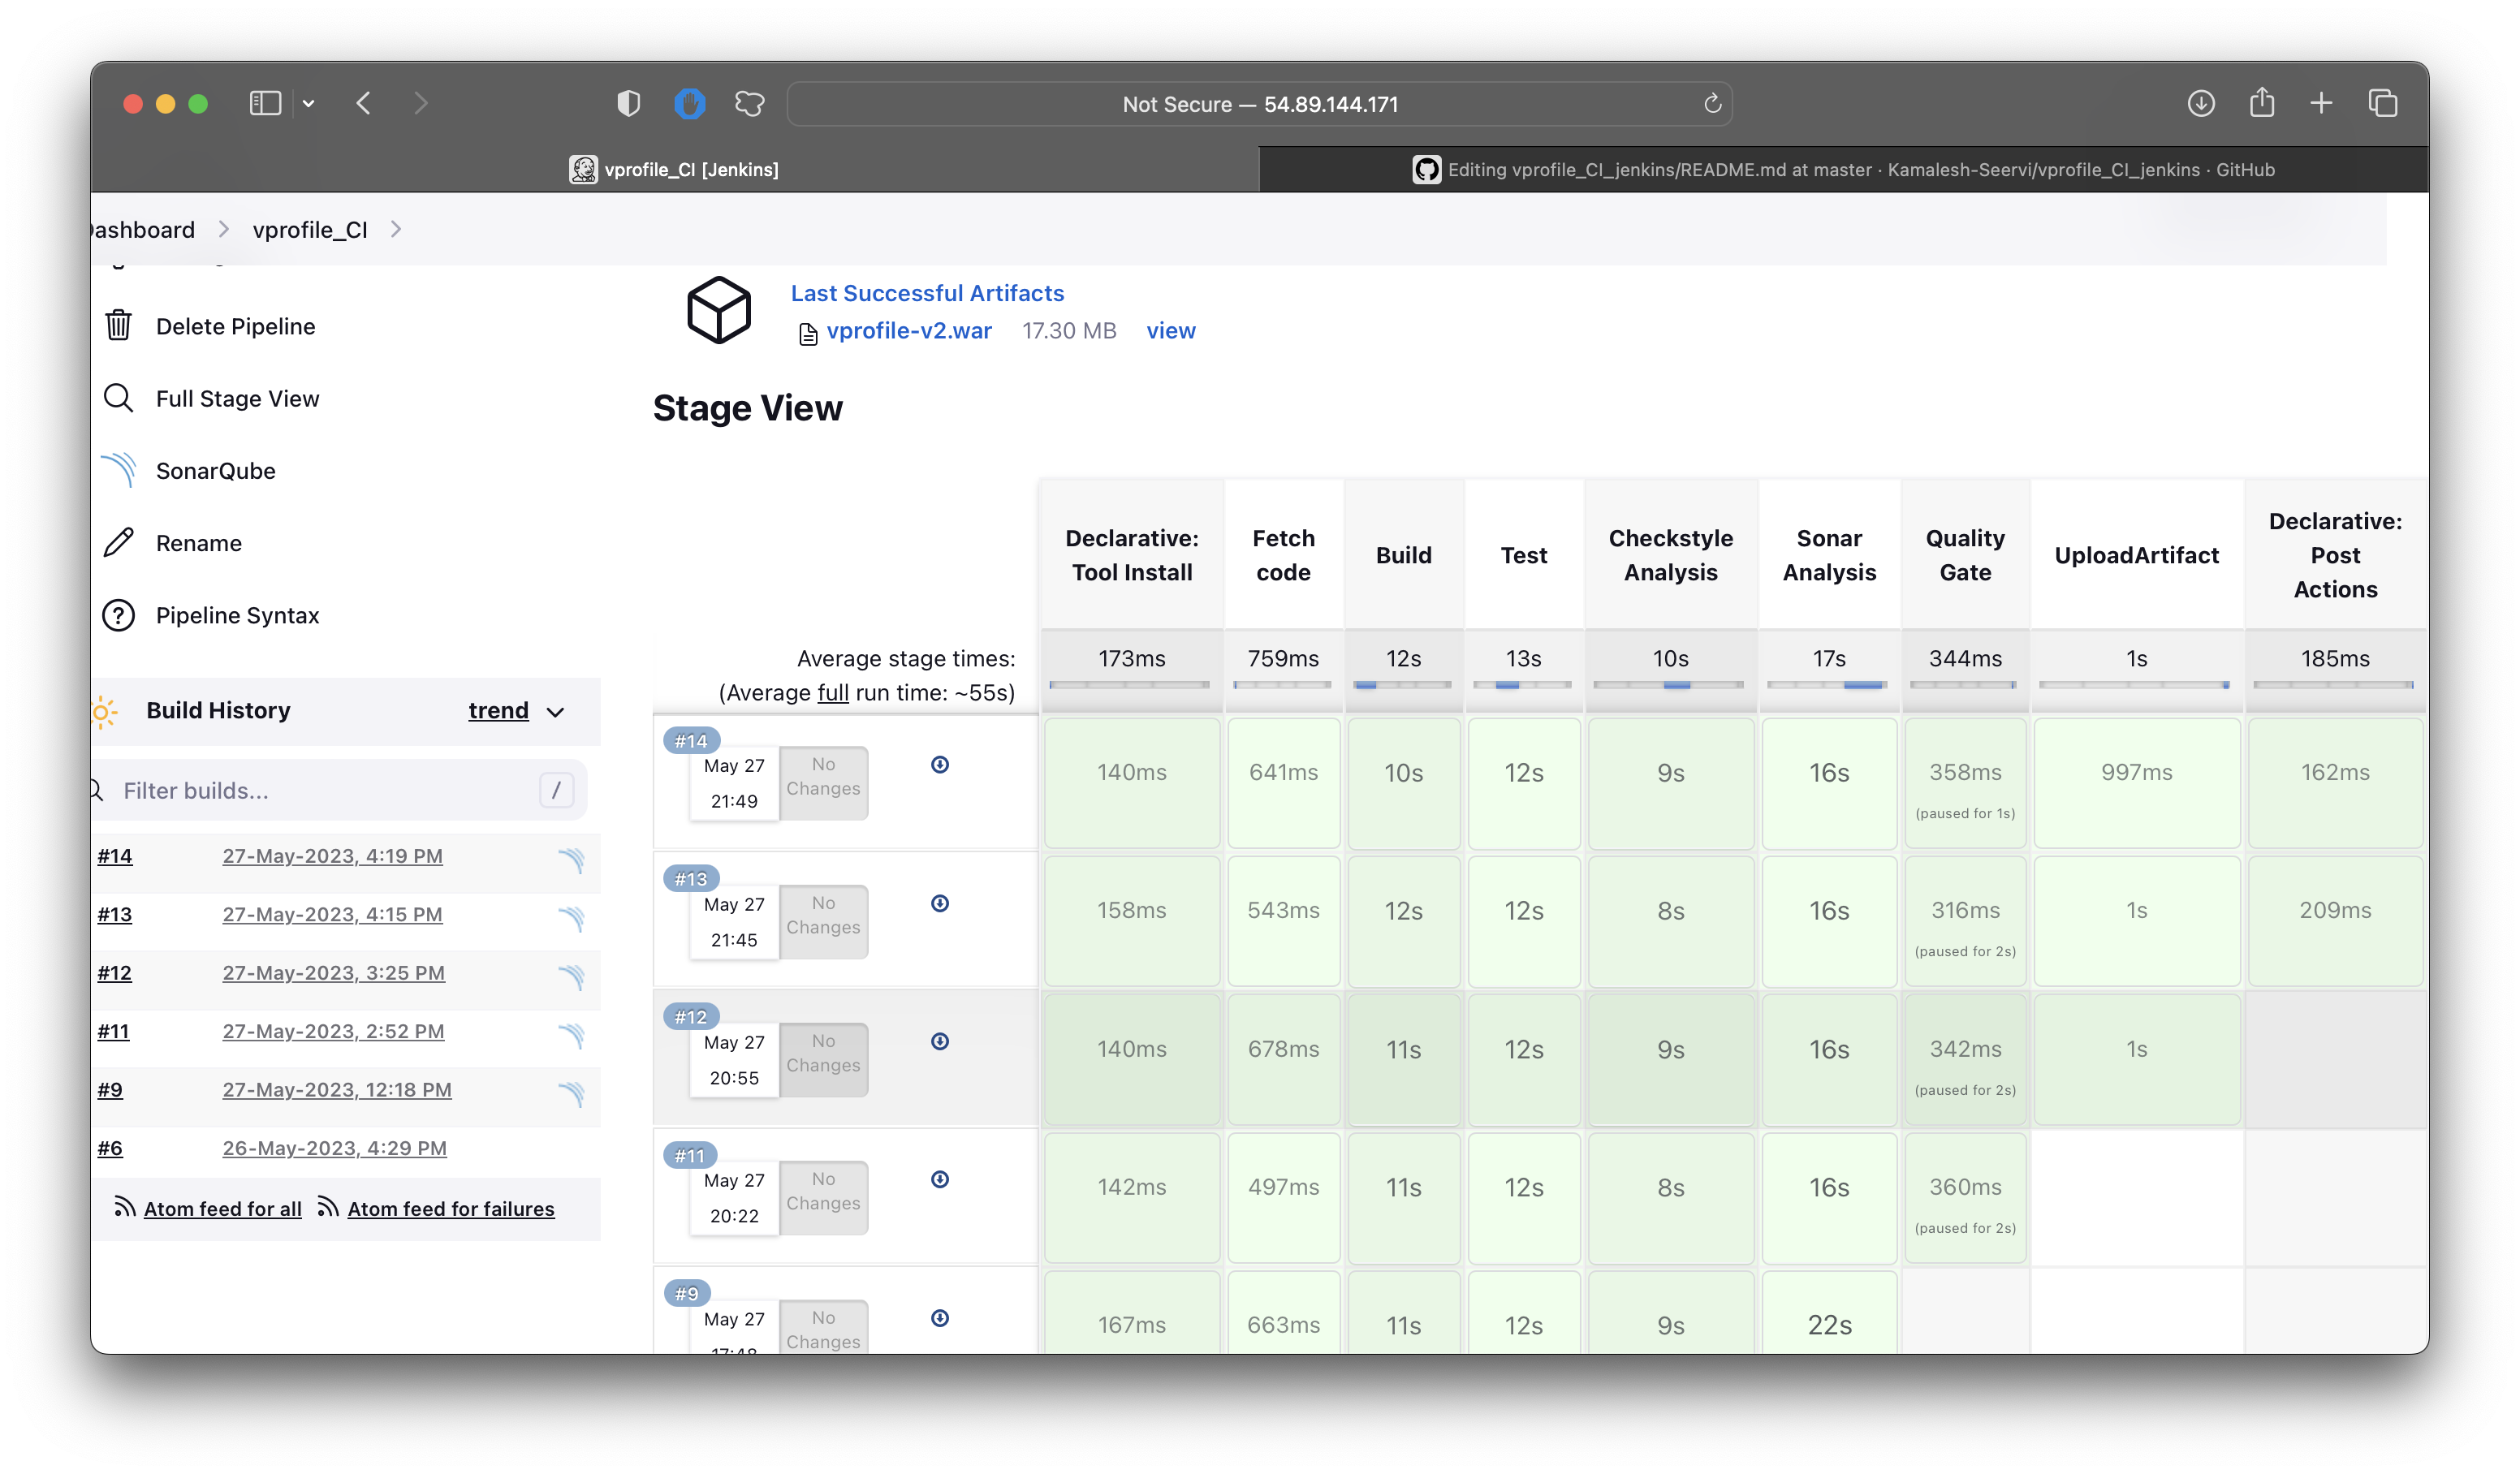2520x1474 pixels.
Task: Click the breadcrumb chevron after vprofile_CI
Action: 396,229
